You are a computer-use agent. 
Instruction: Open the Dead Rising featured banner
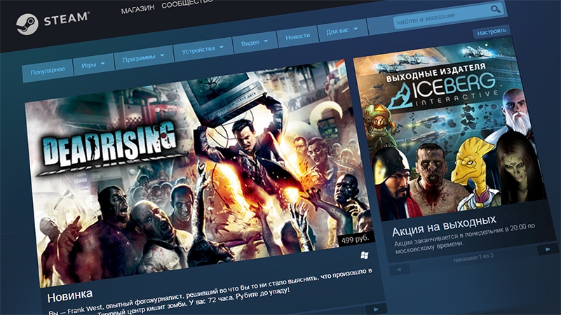(201, 173)
